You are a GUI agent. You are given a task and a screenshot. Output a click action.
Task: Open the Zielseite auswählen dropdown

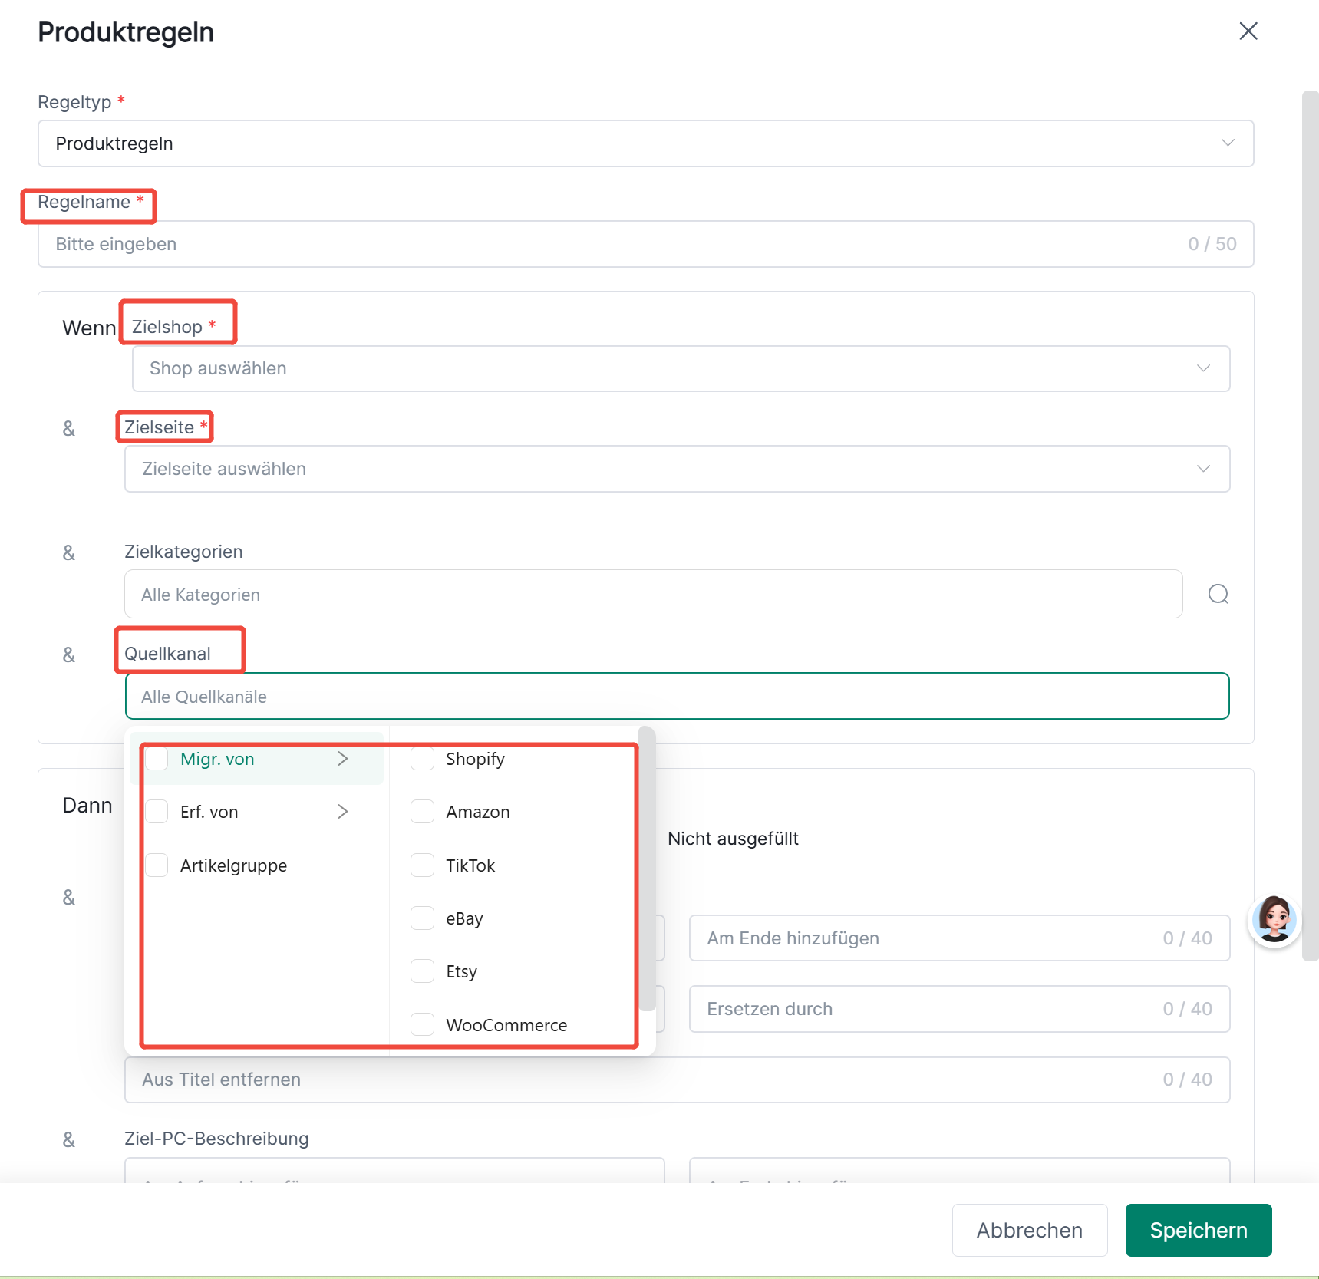(x=678, y=469)
